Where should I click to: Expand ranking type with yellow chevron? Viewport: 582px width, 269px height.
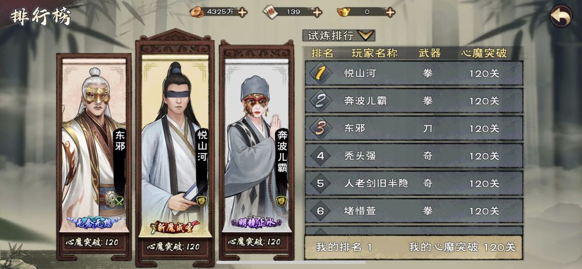coord(365,35)
